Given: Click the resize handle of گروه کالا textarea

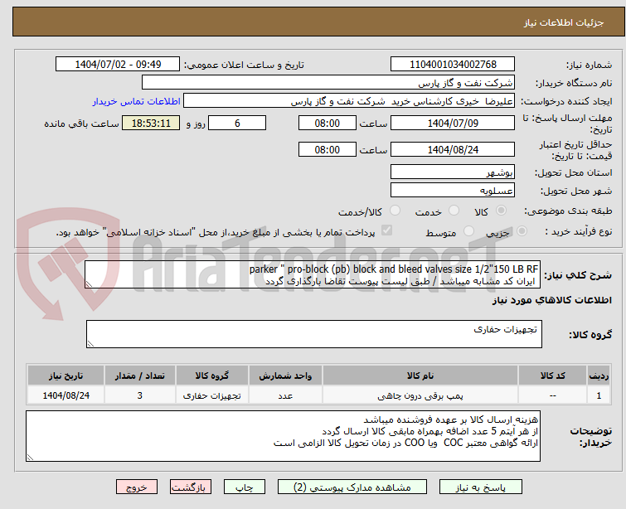Looking at the screenshot, I should click(90, 344).
